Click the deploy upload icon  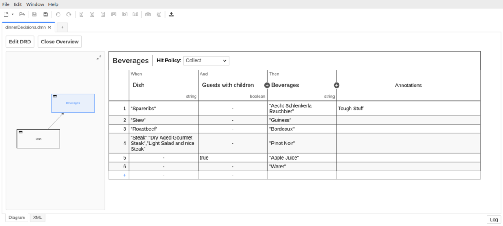172,15
